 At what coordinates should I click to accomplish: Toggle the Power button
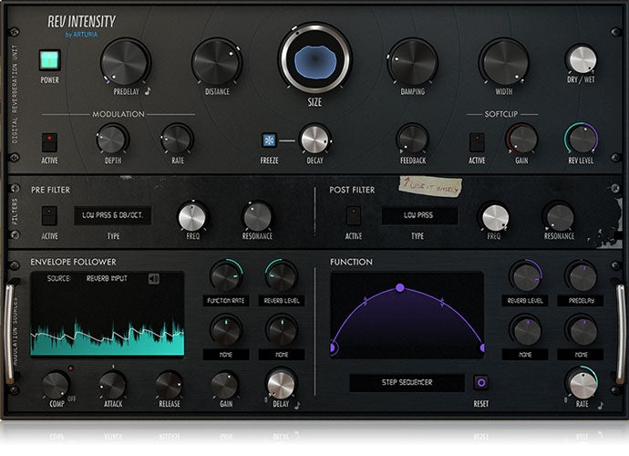pyautogui.click(x=50, y=60)
